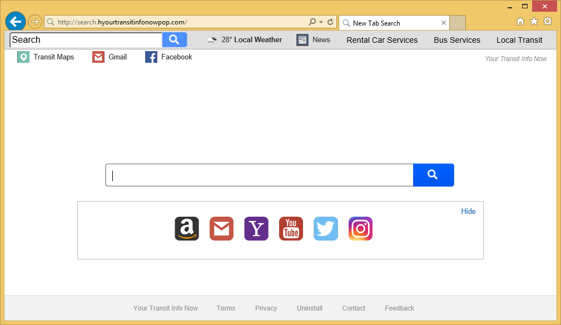Open the Privacy footer link
The width and height of the screenshot is (561, 325).
[266, 308]
